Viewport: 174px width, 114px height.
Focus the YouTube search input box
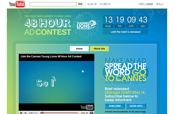click(53, 4)
